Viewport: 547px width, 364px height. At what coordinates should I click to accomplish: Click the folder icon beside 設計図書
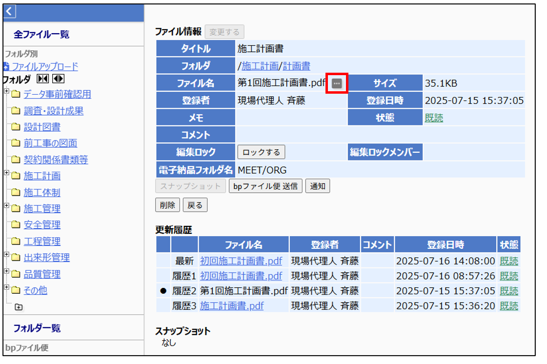click(16, 127)
